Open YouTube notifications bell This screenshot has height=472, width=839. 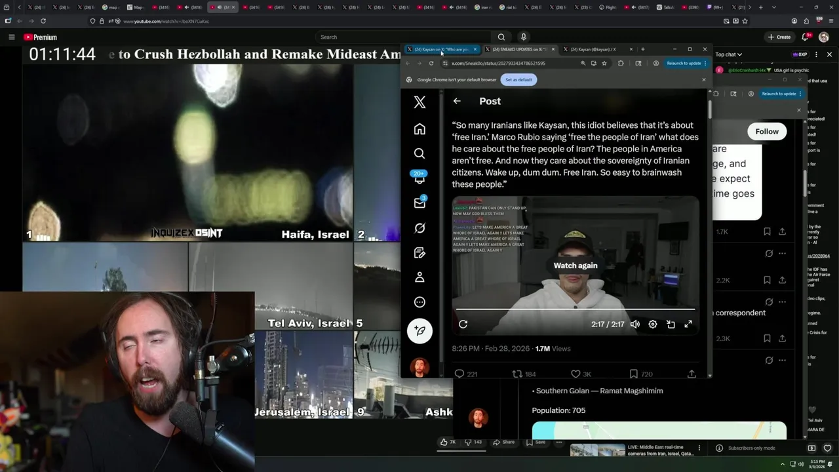coord(806,37)
